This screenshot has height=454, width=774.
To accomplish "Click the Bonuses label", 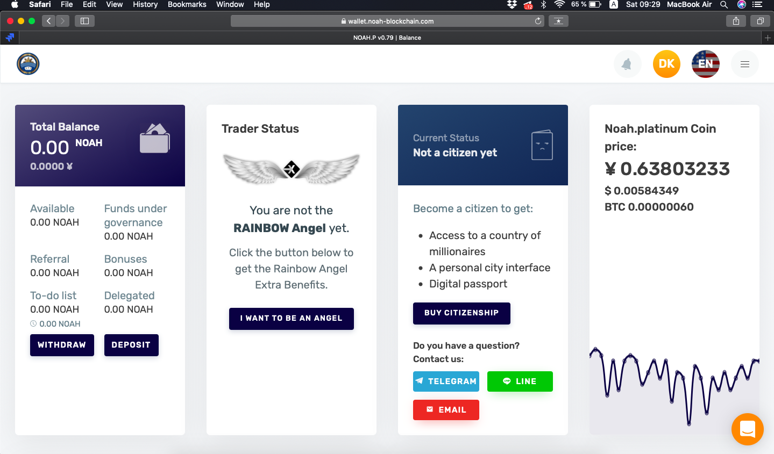I will point(125,259).
